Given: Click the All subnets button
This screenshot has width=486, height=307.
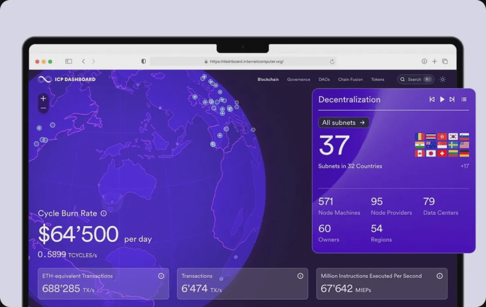Looking at the screenshot, I should click(343, 122).
